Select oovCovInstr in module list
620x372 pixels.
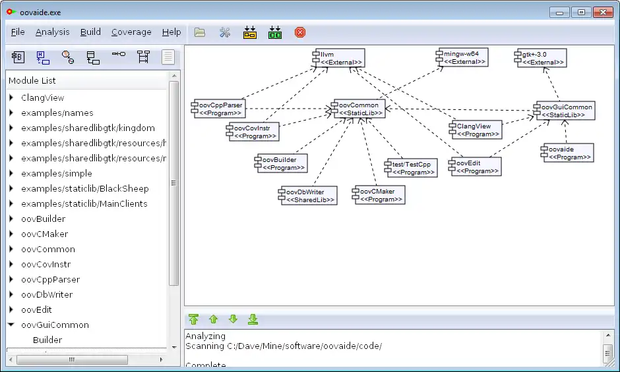(46, 264)
